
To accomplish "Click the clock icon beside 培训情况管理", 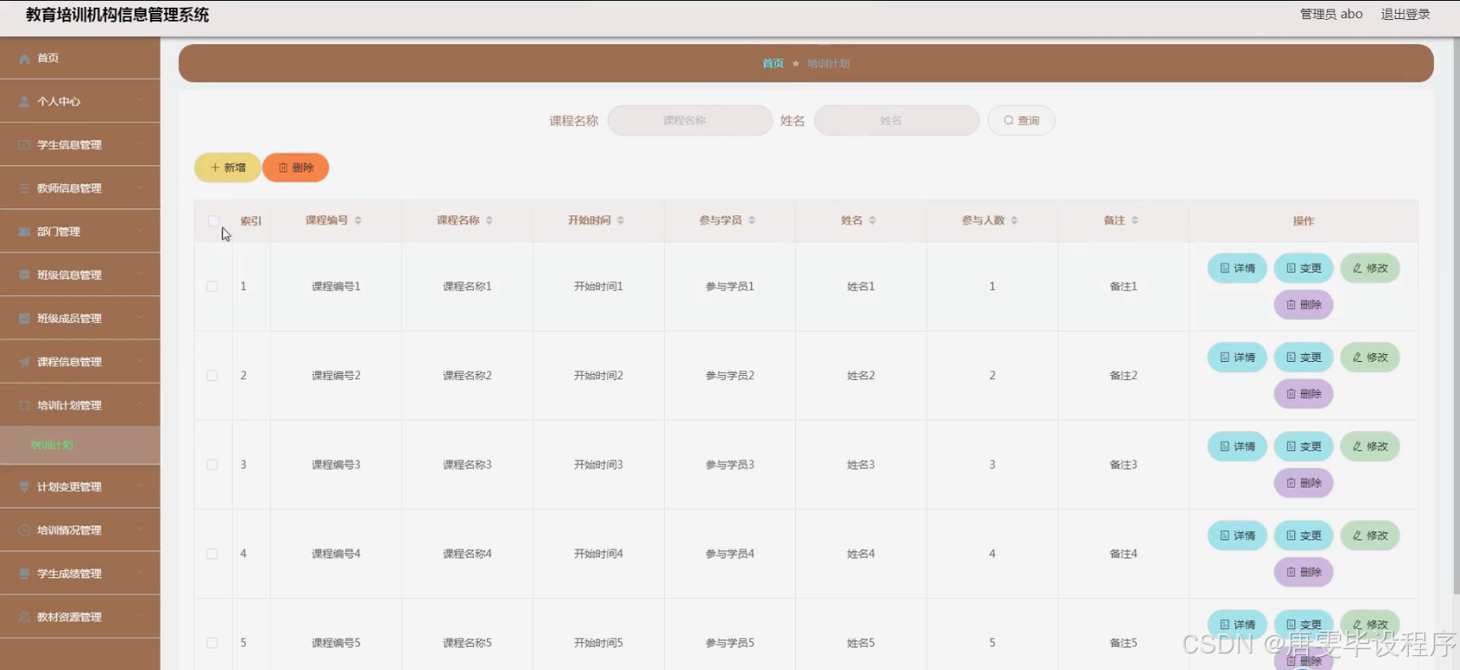I will 24,530.
